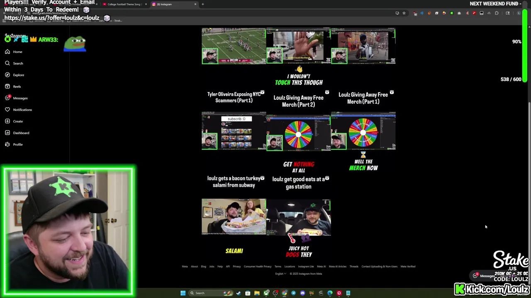Viewport: 531px width, 298px height.
Task: Open the gas station good eats reel
Action: pos(299,218)
